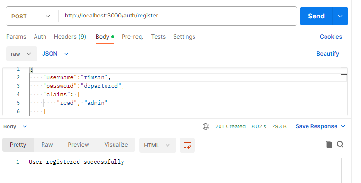Click the globe network icon near status
This screenshot has height=183, width=361.
coord(206,126)
